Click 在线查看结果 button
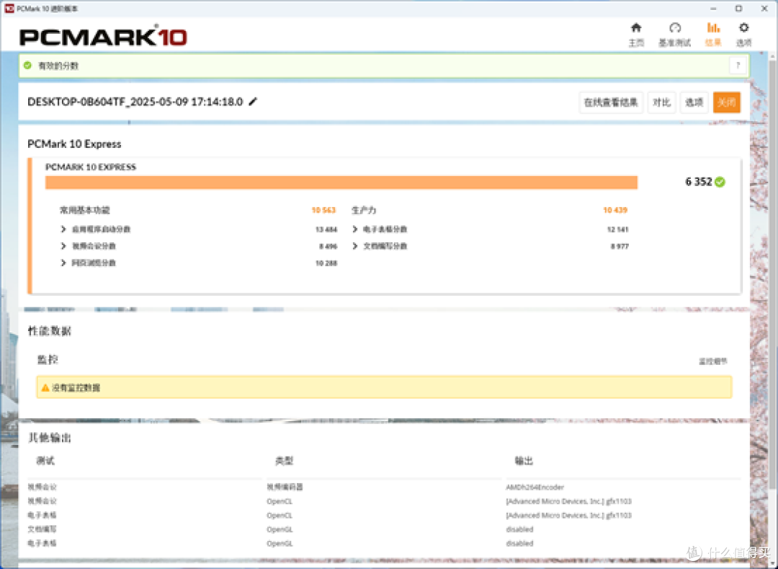Image resolution: width=778 pixels, height=569 pixels. (x=611, y=102)
